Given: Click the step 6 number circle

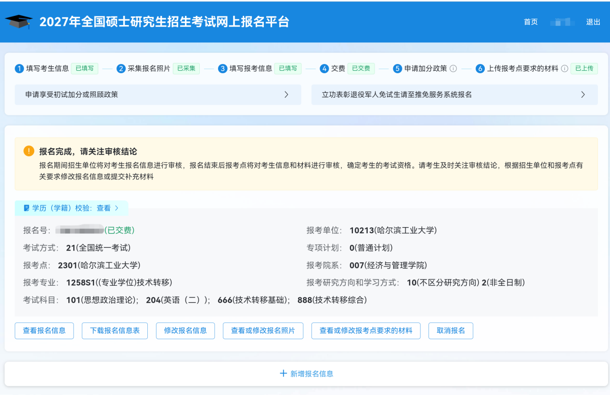Looking at the screenshot, I should 480,69.
